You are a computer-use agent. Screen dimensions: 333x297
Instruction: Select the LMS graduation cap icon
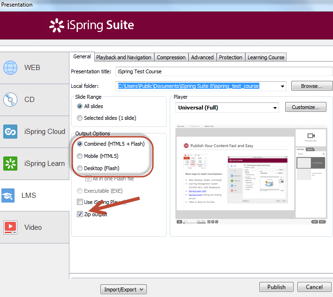[x=8, y=195]
